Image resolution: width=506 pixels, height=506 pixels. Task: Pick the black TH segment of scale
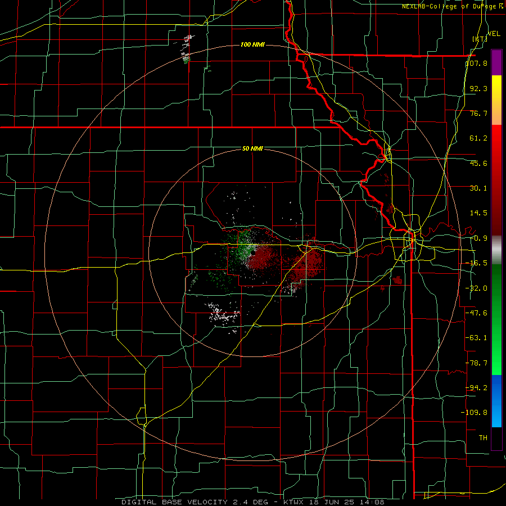[x=496, y=438]
